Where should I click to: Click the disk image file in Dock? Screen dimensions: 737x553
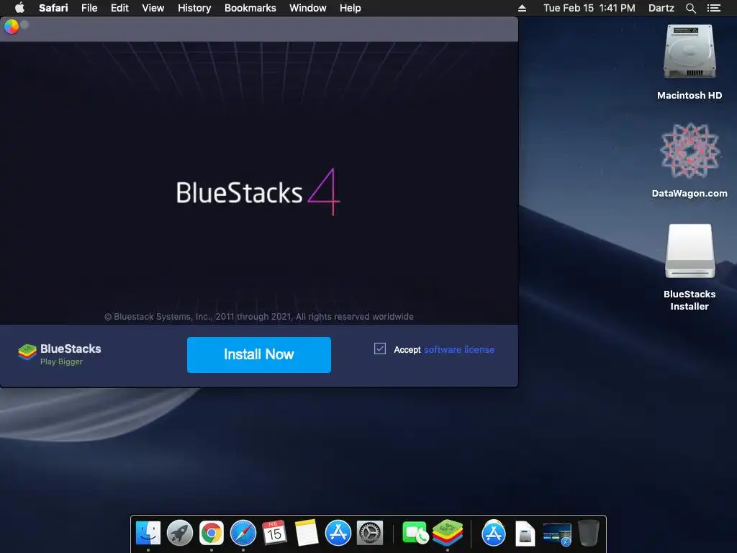[525, 534]
